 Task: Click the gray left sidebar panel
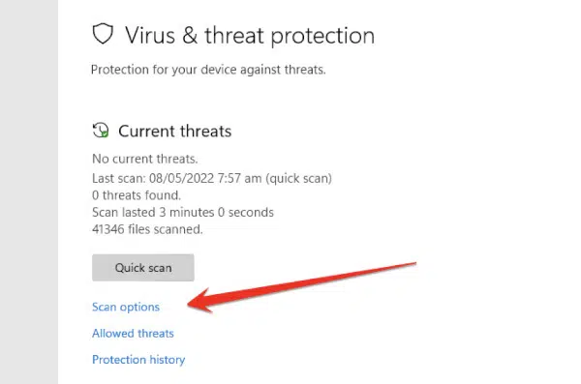[x=29, y=192]
